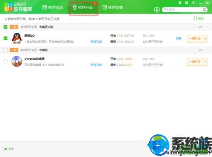Image resolution: width=212 pixels, height=157 pixels.
Task: Open the 软件宝库 tab
Action: [53, 7]
